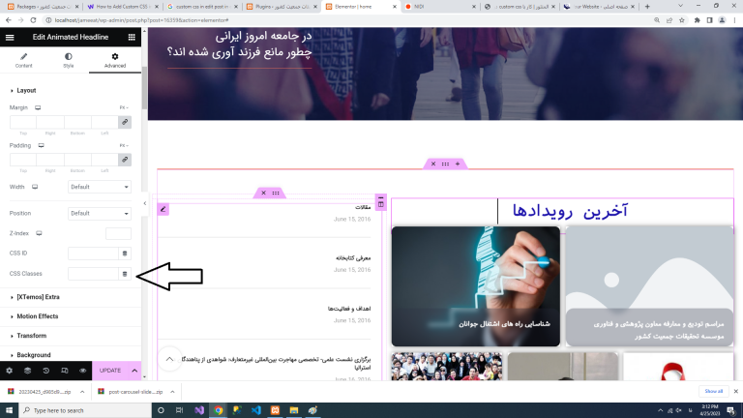Expand the Motion Effects section
This screenshot has height=418, width=743.
pyautogui.click(x=39, y=316)
